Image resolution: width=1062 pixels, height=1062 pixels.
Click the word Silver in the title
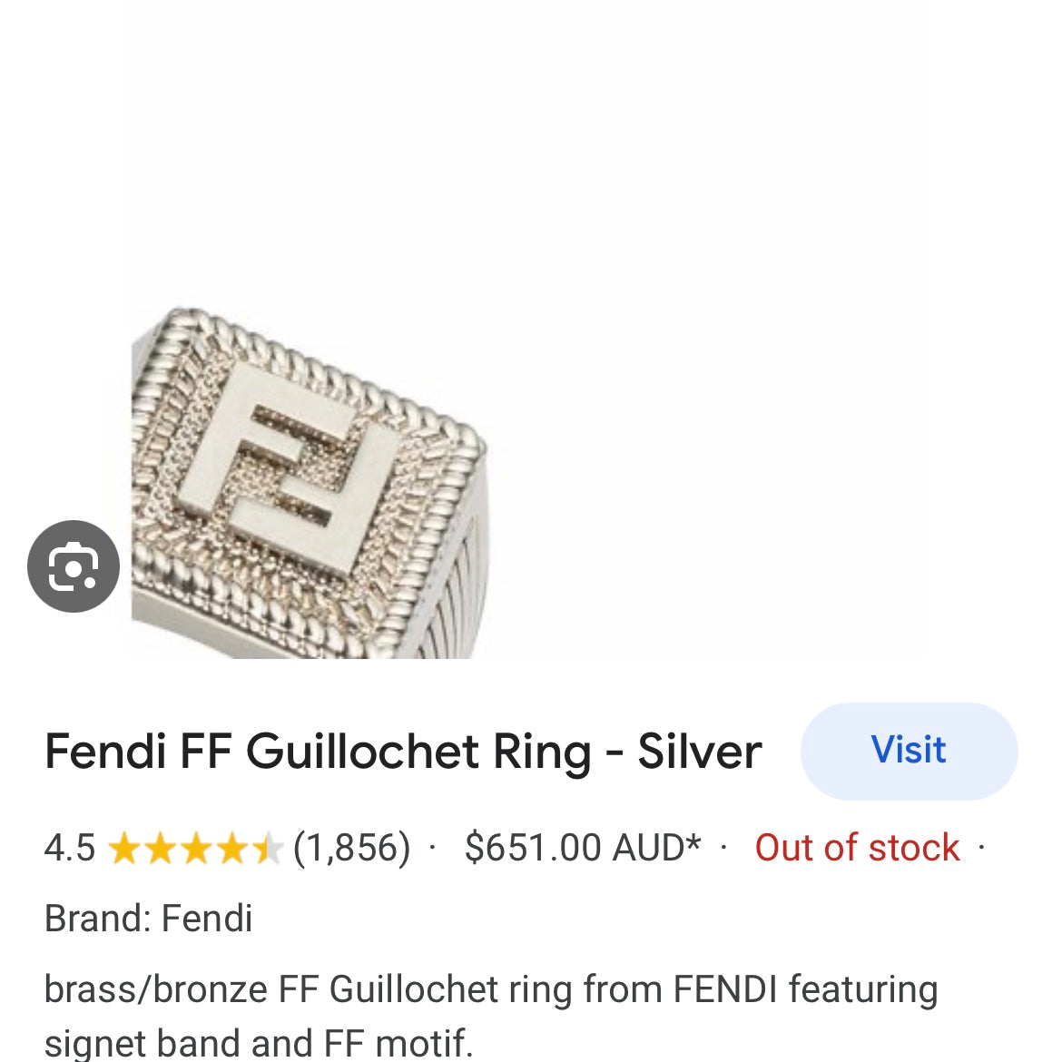(699, 752)
